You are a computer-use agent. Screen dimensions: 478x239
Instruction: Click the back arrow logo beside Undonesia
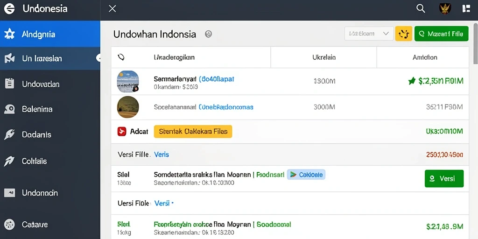[x=9, y=9]
